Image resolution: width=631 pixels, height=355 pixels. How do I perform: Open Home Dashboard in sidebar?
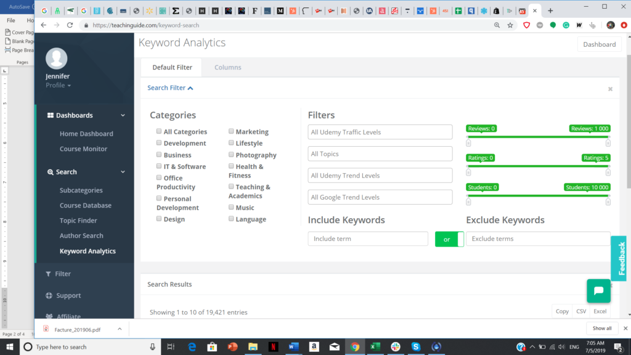pyautogui.click(x=86, y=134)
